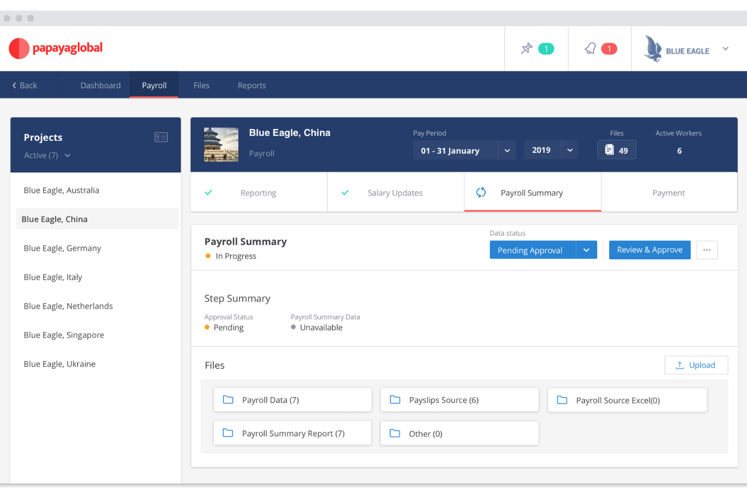
Task: Click the Payroll Summary Report folder icon
Action: pos(228,433)
